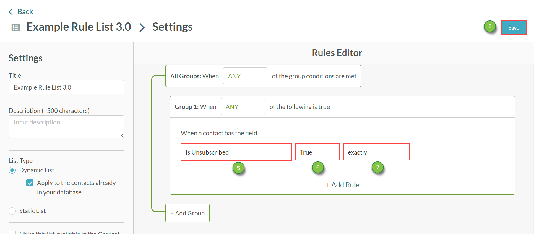The height and width of the screenshot is (234, 534).
Task: Open the Is Unsubscribed field dropdown
Action: [236, 152]
